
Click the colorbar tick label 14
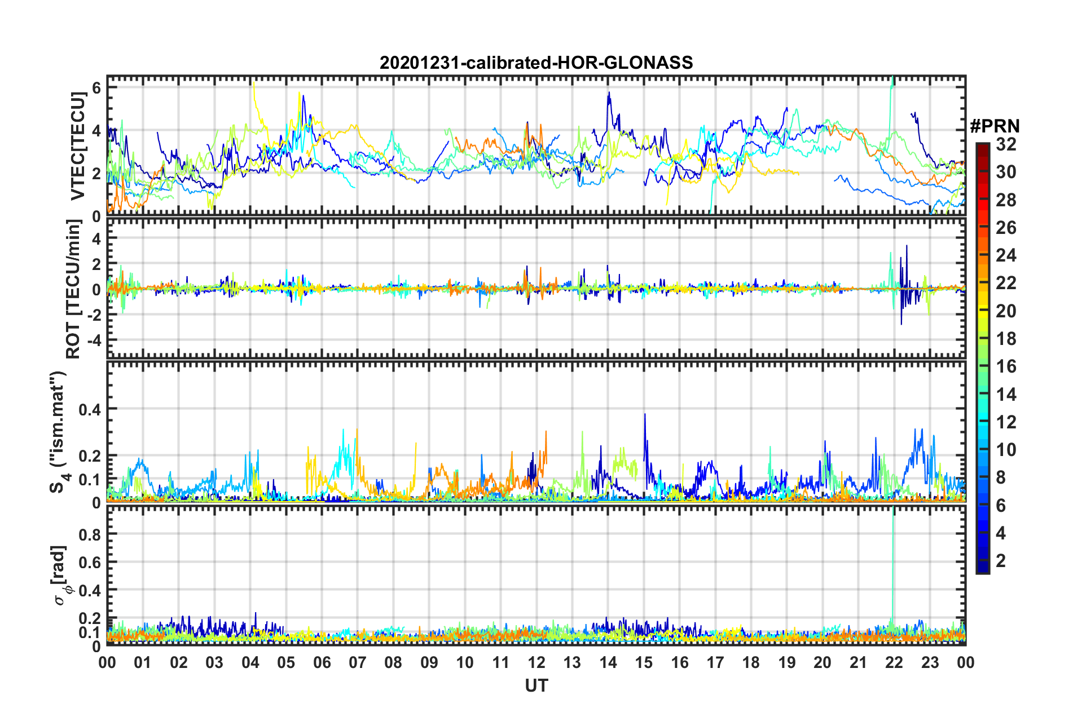point(1006,395)
